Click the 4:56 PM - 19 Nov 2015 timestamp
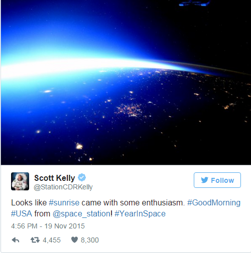 point(48,226)
